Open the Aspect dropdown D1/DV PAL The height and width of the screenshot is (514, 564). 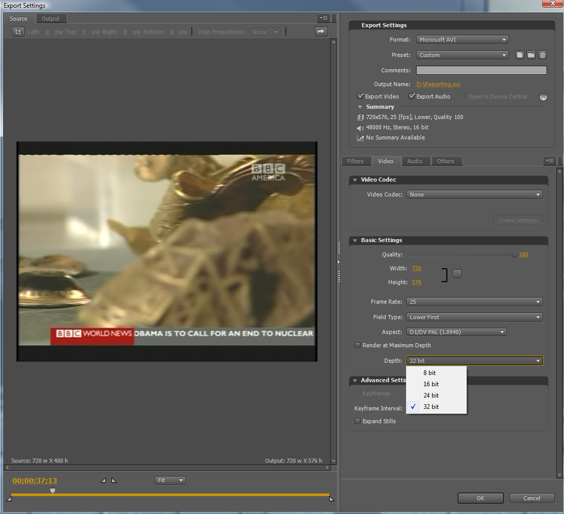457,332
